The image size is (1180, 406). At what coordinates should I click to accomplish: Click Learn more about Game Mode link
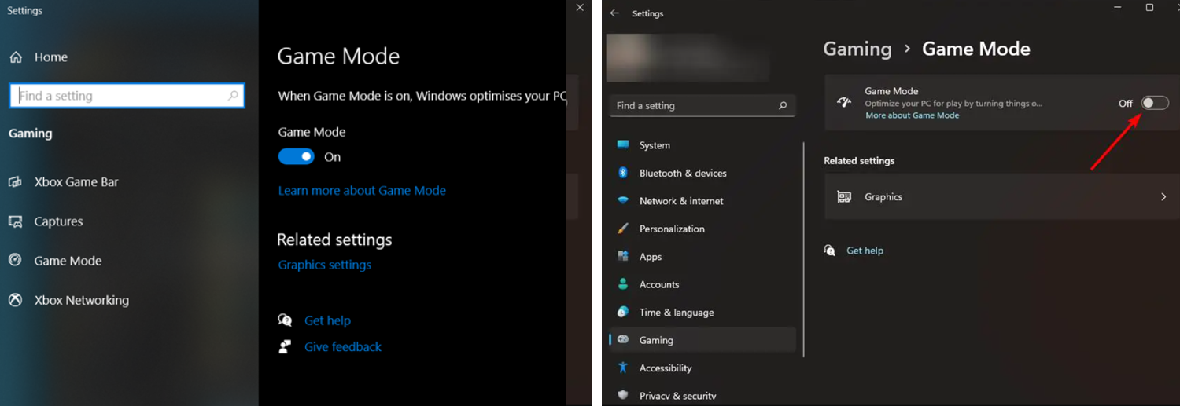pyautogui.click(x=362, y=190)
